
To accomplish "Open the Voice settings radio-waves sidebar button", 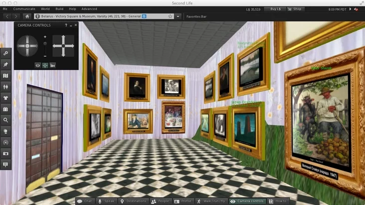I will [x=5, y=142].
